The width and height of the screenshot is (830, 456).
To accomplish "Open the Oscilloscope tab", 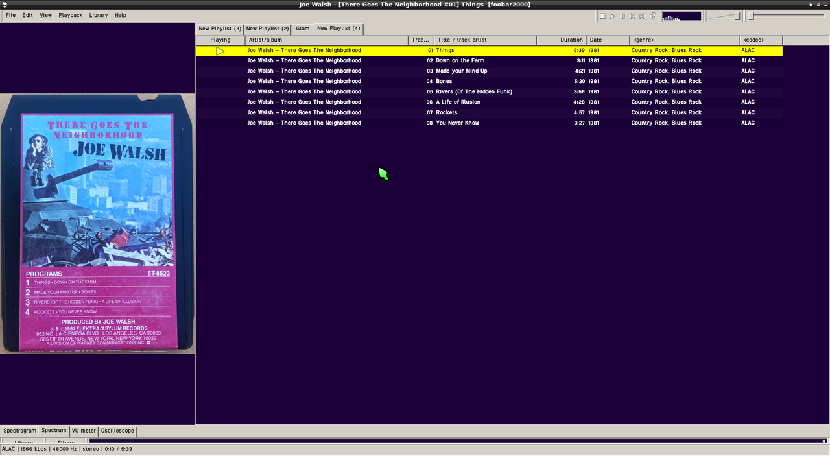I will pos(117,431).
